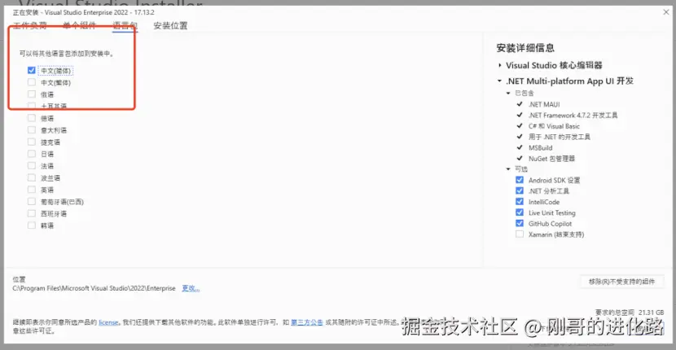
Task: Tick the 俄语 language checkbox
Action: pyautogui.click(x=32, y=94)
